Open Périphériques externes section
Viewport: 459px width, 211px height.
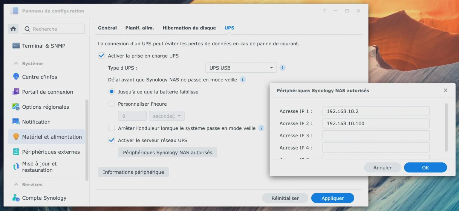[51, 152]
